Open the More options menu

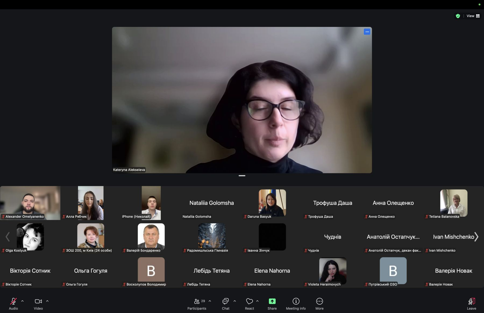point(319,304)
